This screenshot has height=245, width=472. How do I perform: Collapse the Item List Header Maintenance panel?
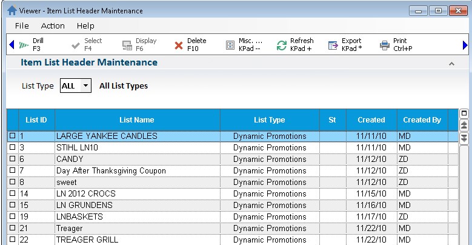451,64
